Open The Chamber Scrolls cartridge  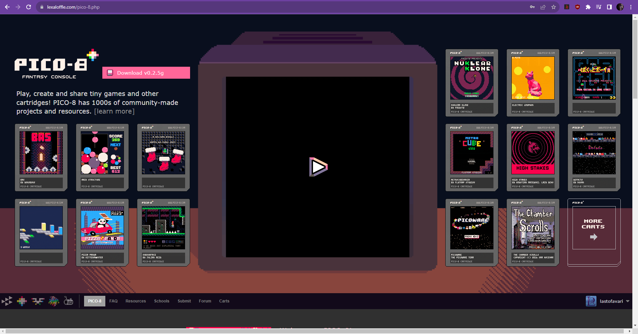533,233
